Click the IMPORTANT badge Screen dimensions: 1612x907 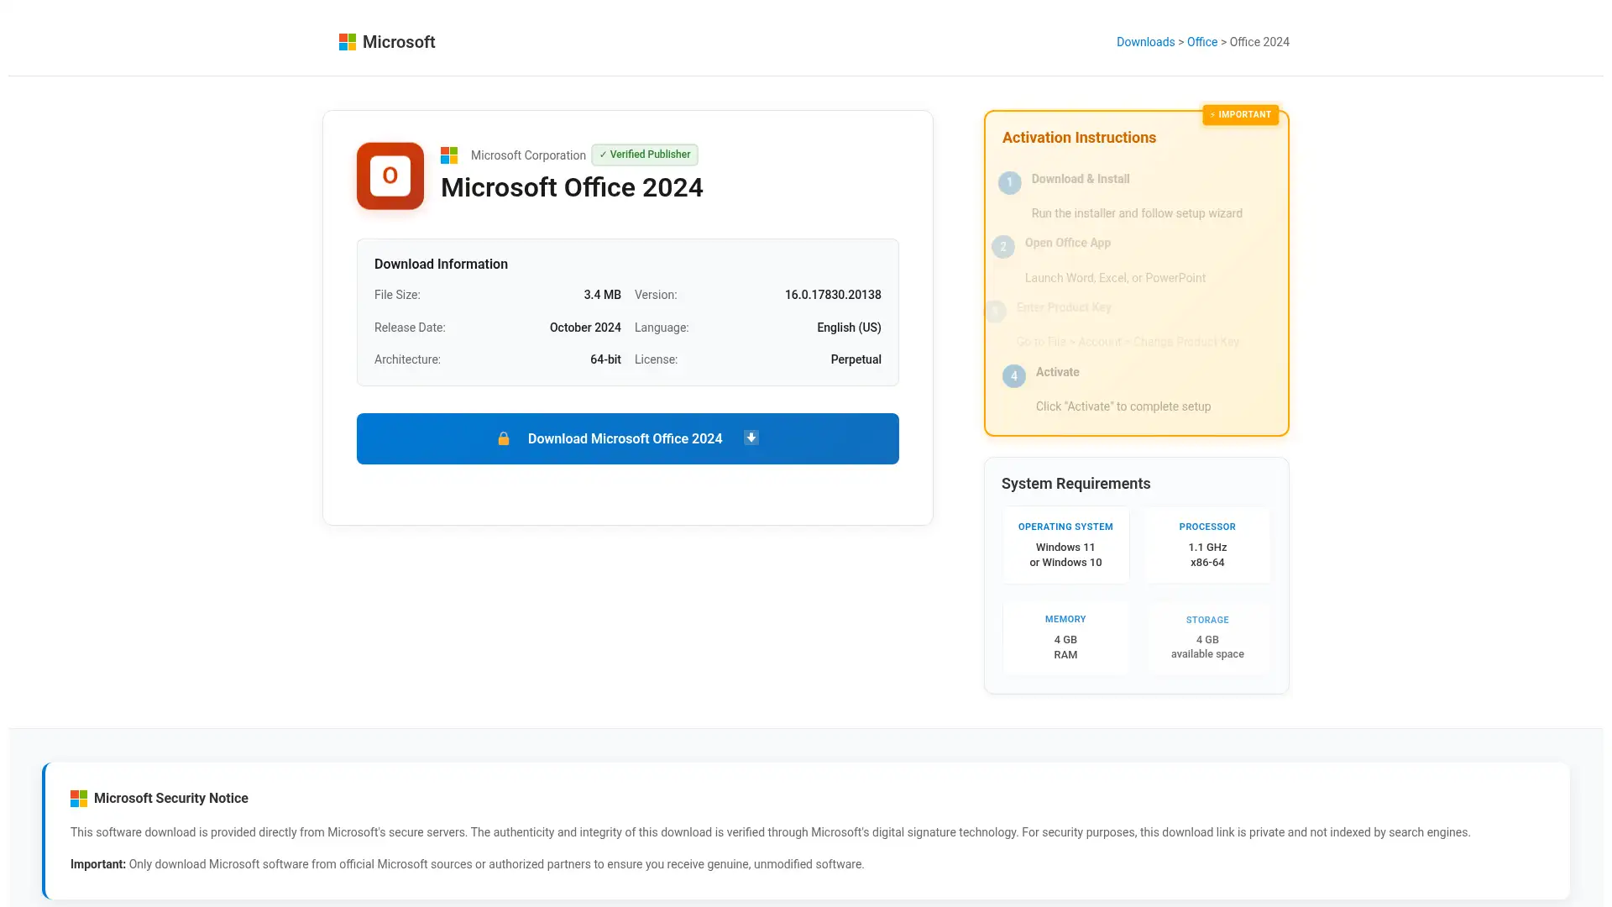click(1241, 114)
